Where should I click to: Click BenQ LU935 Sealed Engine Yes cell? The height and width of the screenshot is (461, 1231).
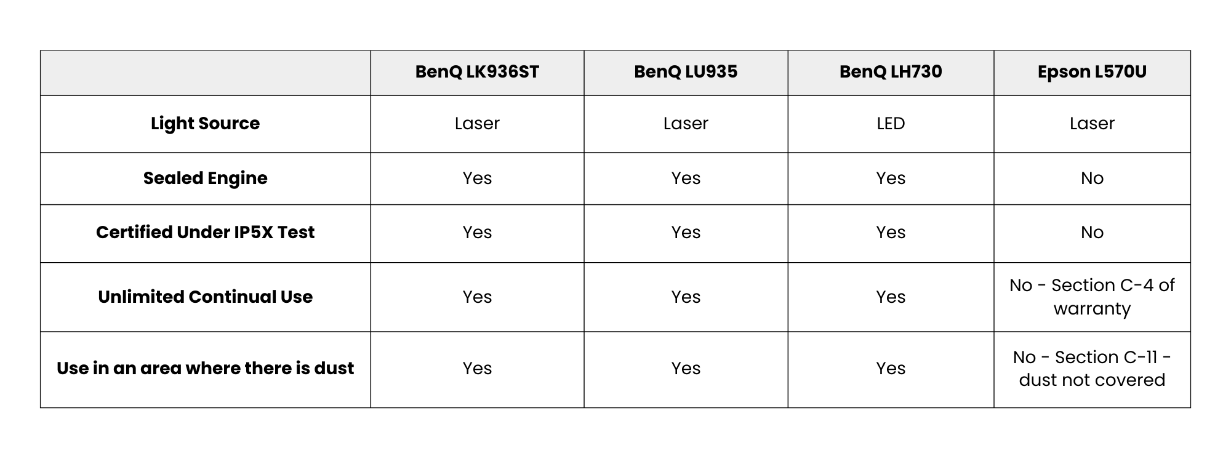[x=686, y=178]
